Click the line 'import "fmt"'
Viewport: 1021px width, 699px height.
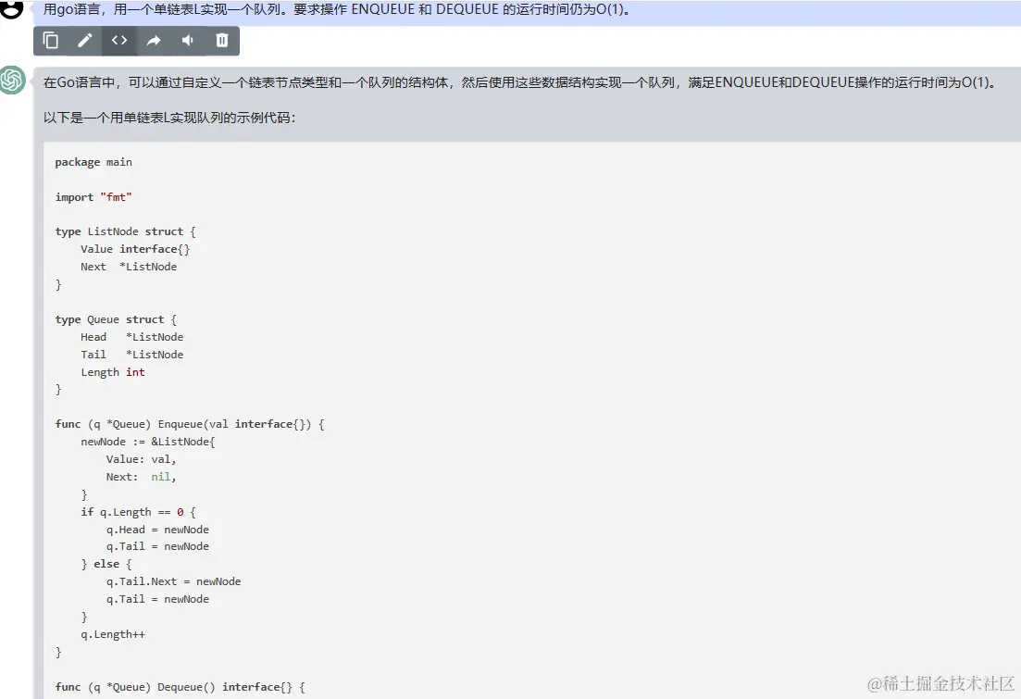pyautogui.click(x=93, y=197)
